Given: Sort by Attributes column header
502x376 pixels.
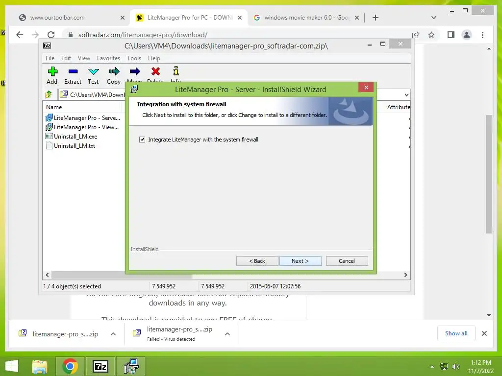Looking at the screenshot, I should click(398, 107).
